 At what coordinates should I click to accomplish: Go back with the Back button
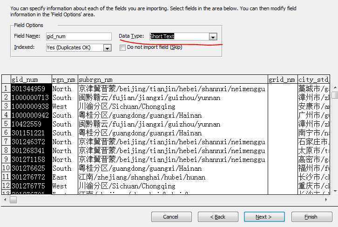point(218,217)
